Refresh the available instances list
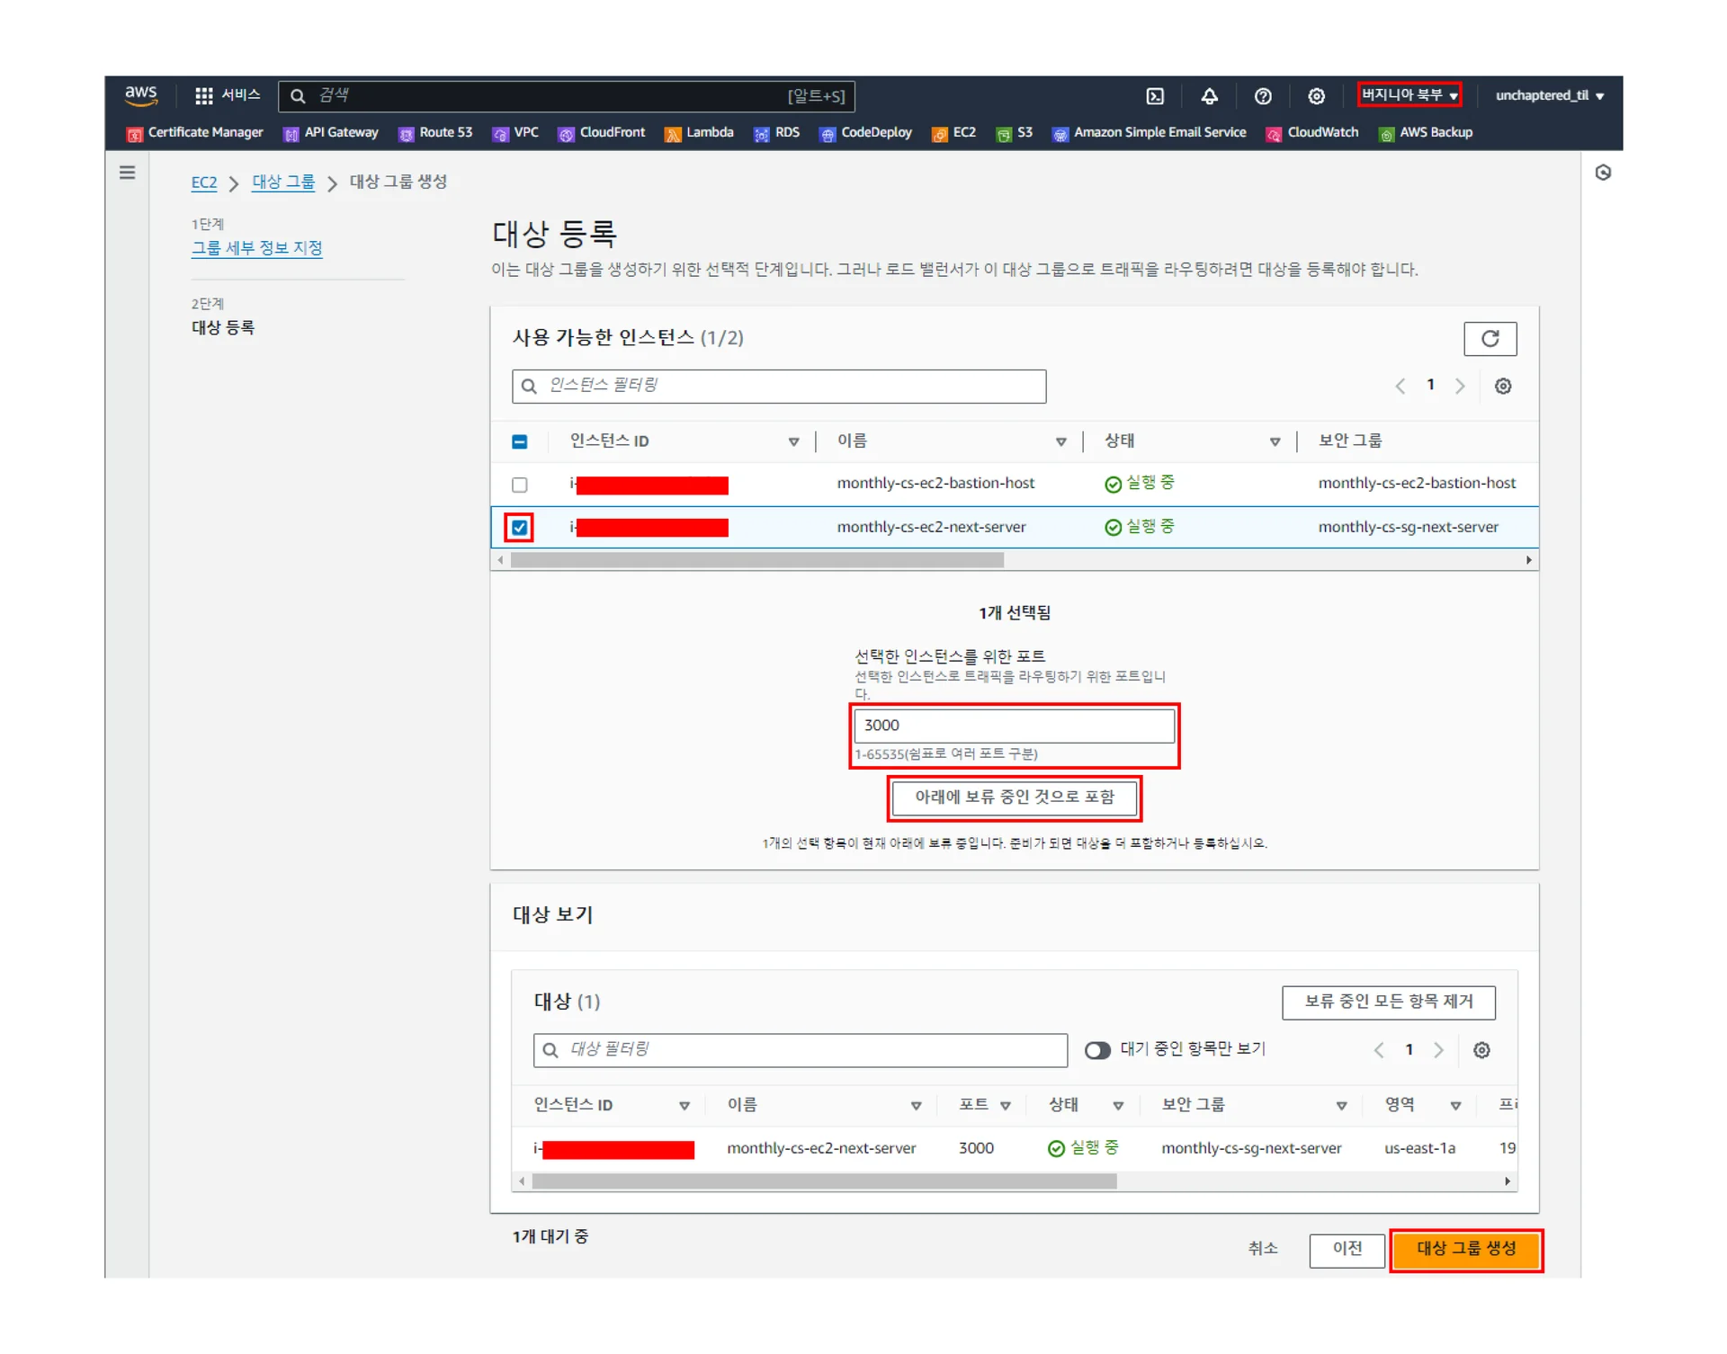Image resolution: width=1727 pixels, height=1354 pixels. [x=1490, y=339]
